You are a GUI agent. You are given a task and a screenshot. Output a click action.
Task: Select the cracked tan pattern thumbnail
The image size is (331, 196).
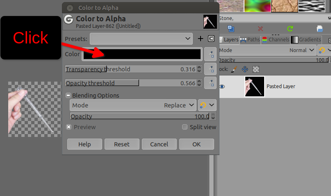(x=284, y=6)
